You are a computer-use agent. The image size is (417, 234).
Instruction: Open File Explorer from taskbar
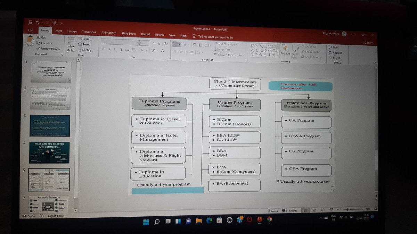click(x=198, y=220)
